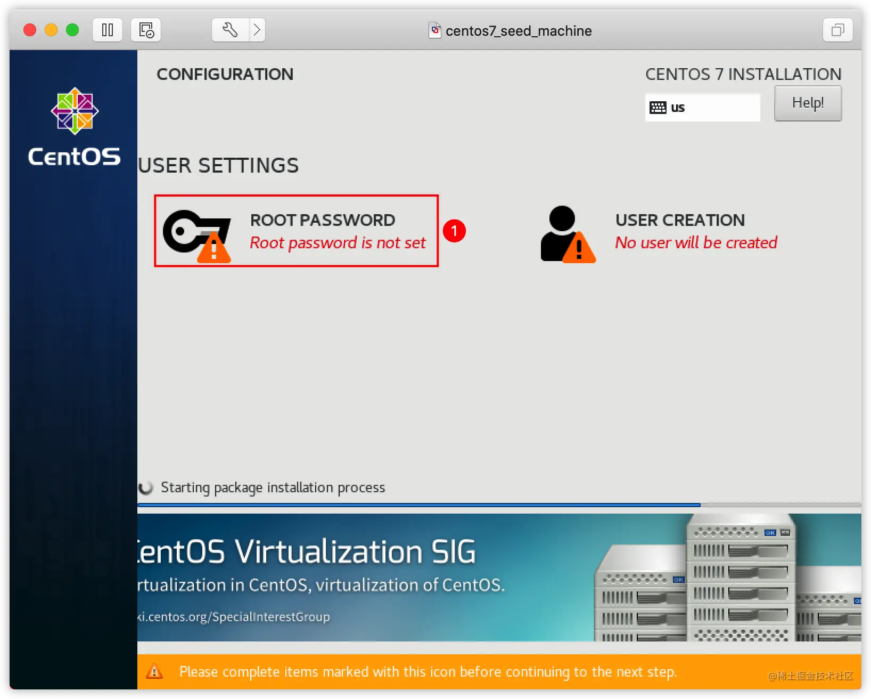Screen dimensions: 871x699
Task: Click the USER CREATION label
Action: pyautogui.click(x=680, y=220)
